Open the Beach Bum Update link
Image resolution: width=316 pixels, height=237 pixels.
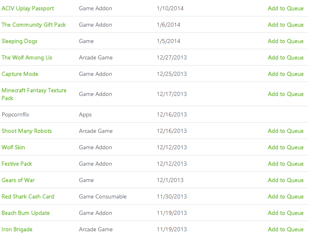[25, 213]
